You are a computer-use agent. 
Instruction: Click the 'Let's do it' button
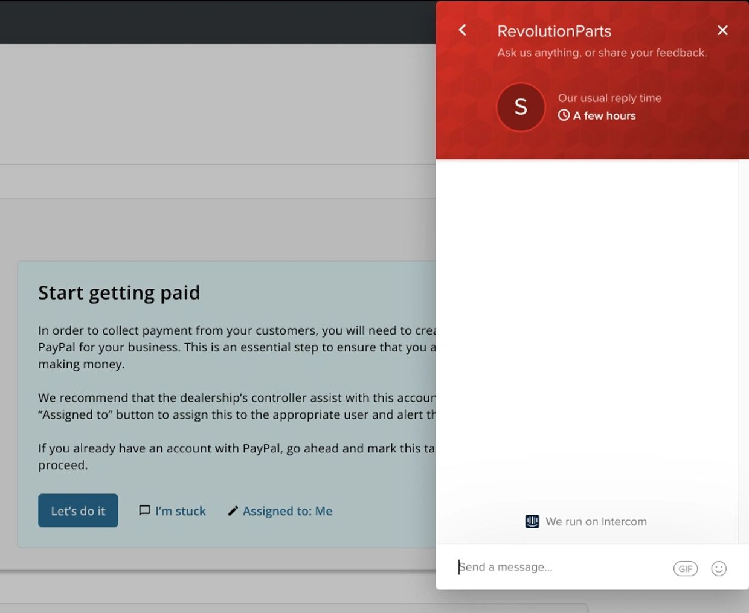[x=78, y=510]
